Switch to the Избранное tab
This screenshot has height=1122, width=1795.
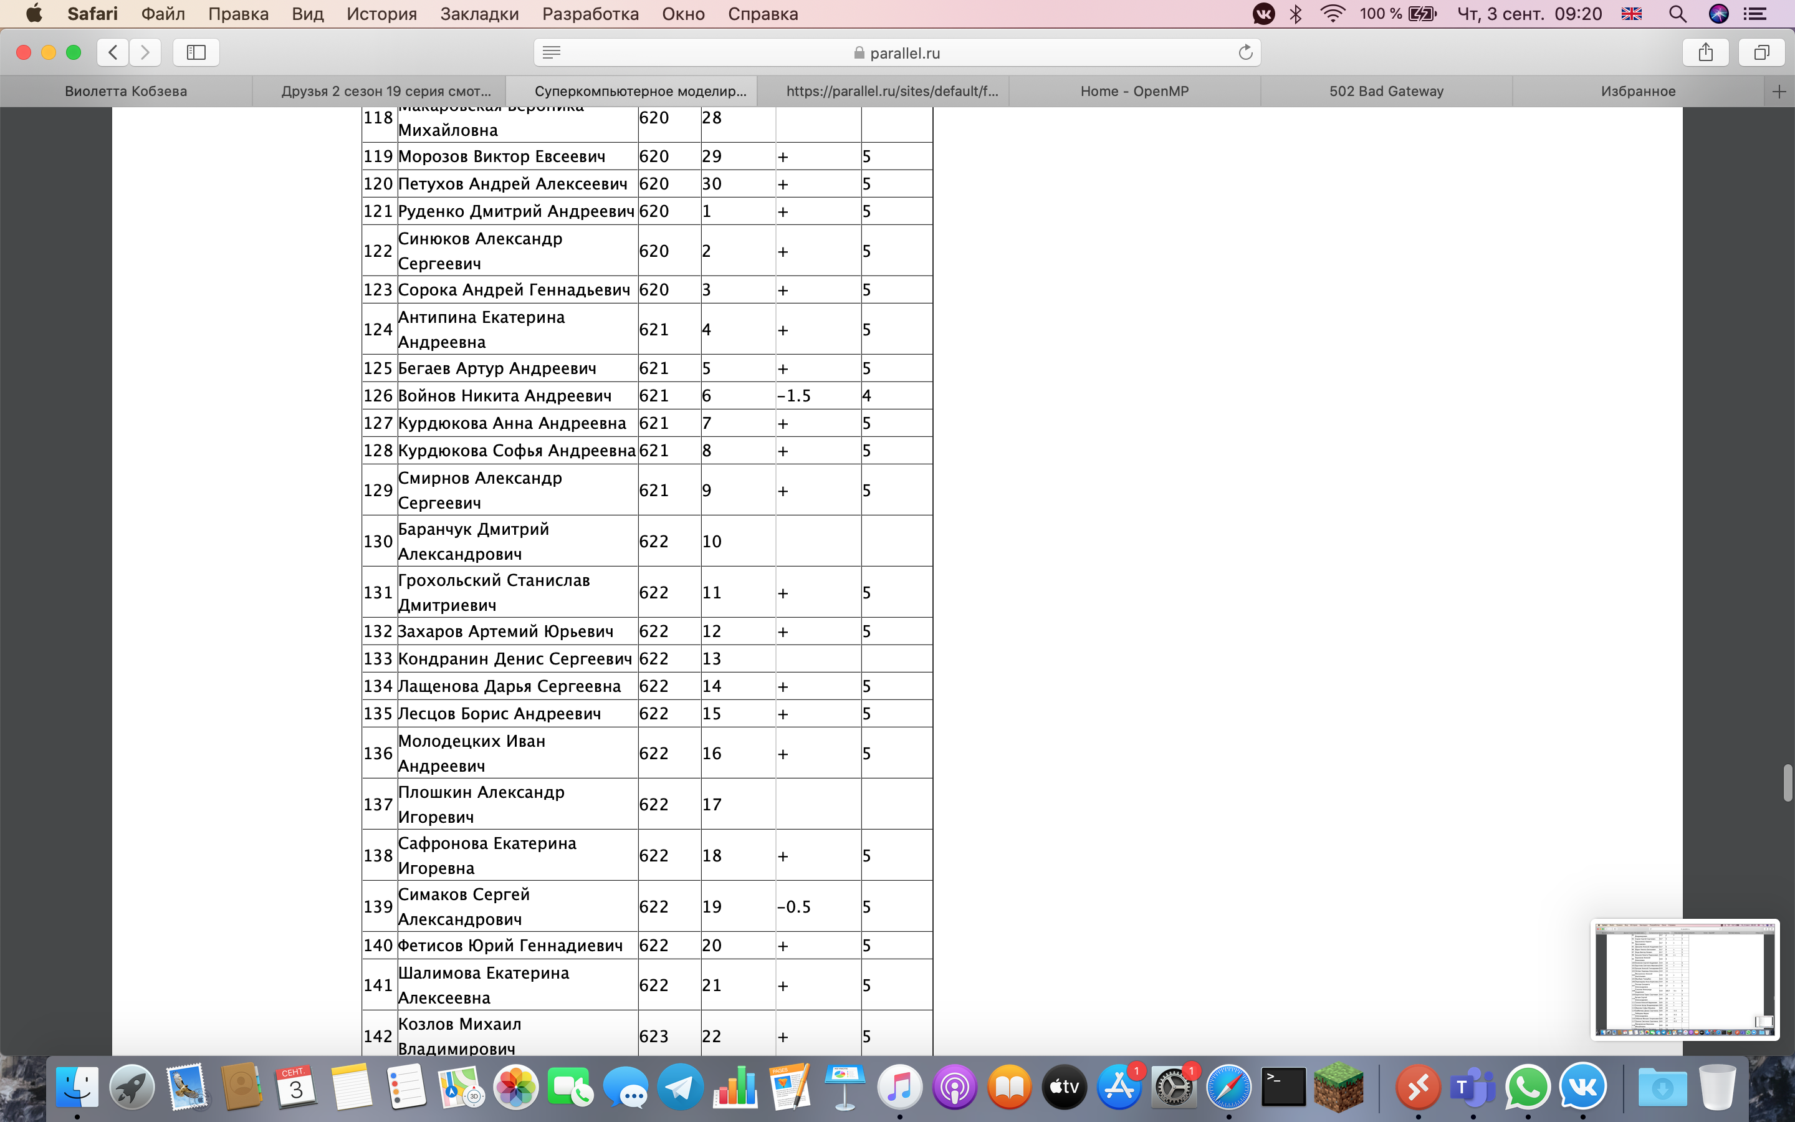point(1638,91)
